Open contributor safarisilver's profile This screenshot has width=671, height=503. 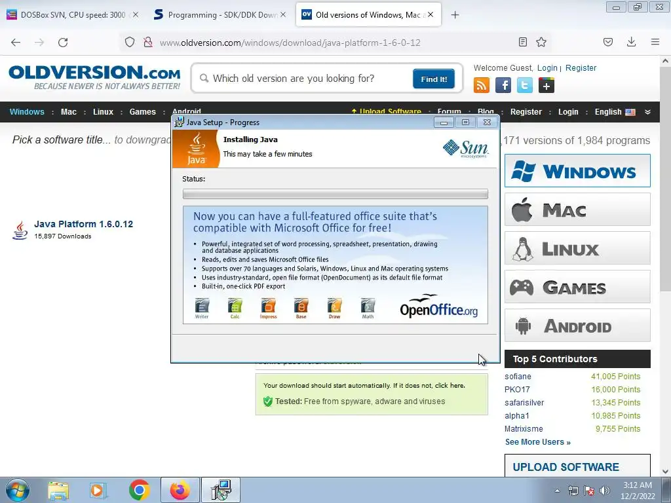click(x=524, y=403)
